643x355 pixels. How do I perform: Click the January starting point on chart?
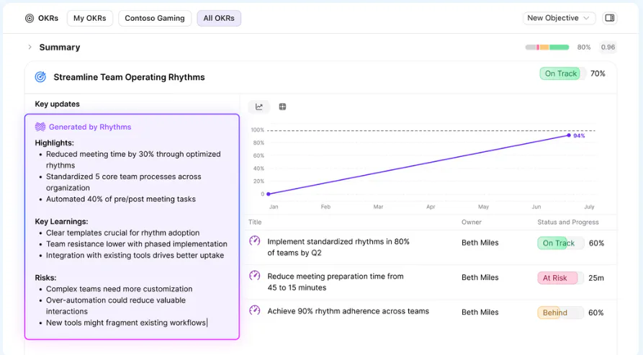pos(269,194)
